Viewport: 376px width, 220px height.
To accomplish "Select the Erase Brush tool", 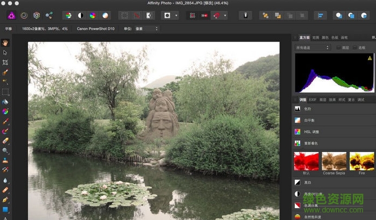I will tap(5, 141).
